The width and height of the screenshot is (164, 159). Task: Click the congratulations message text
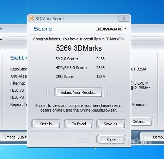click(x=78, y=39)
